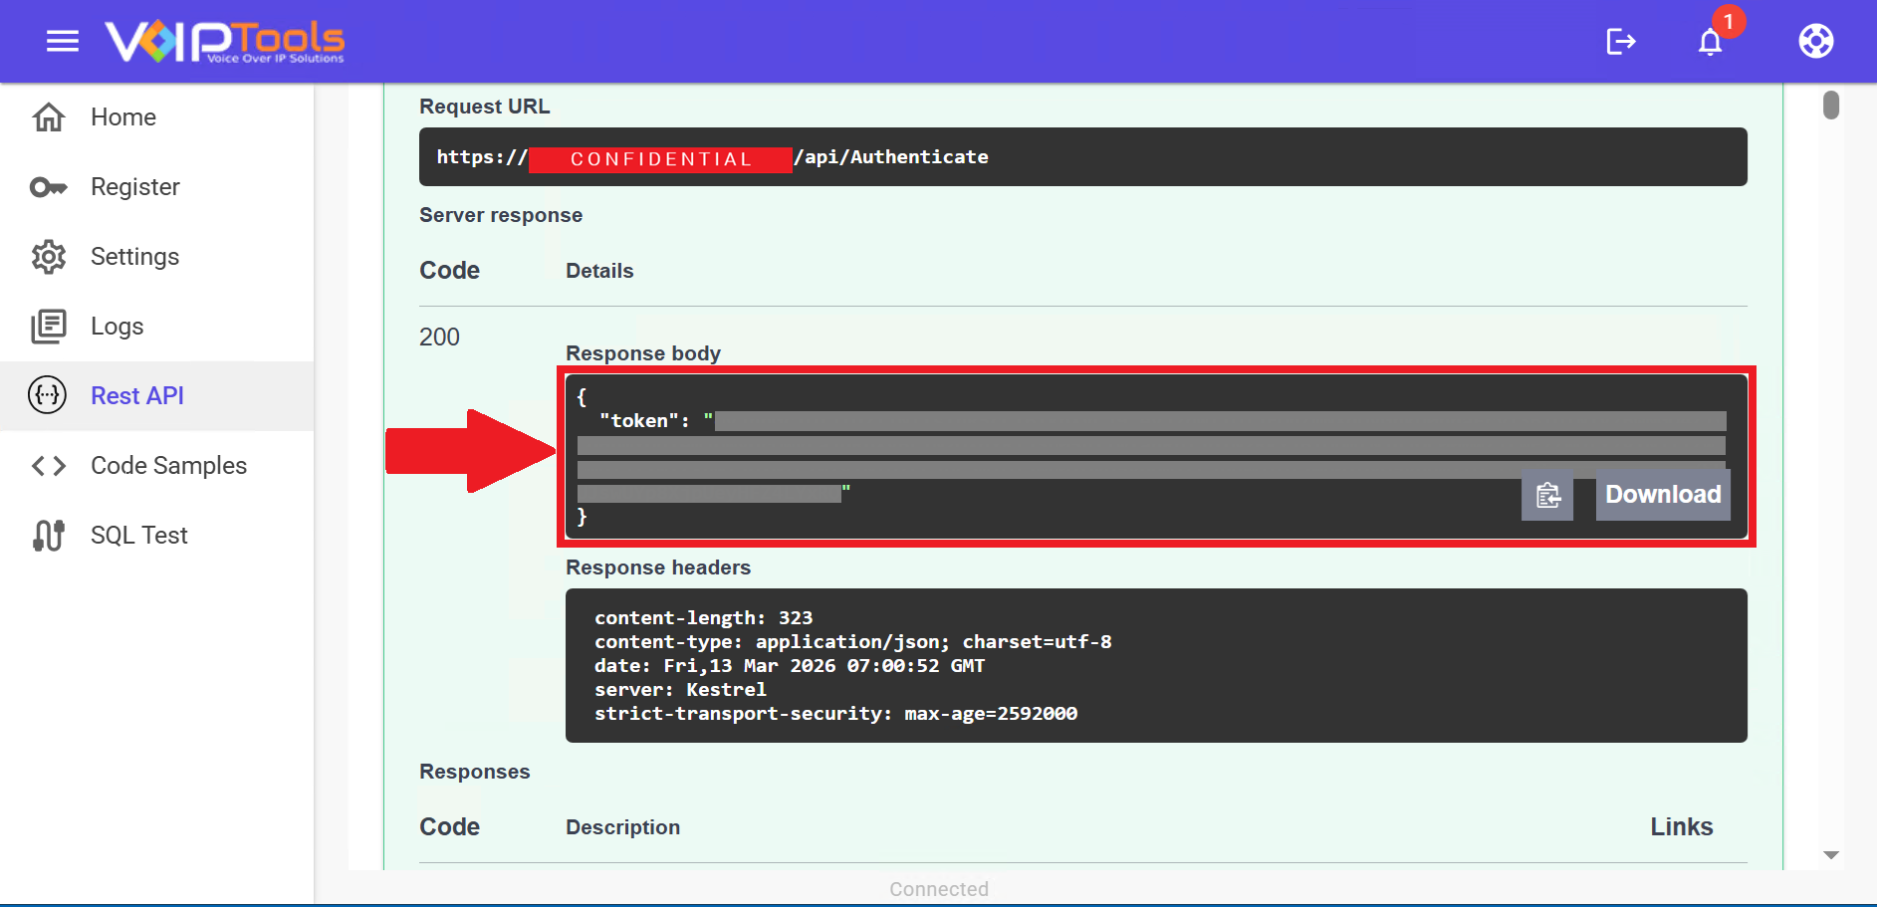Click the logout icon in header
This screenshot has width=1877, height=907.
pyautogui.click(x=1620, y=42)
